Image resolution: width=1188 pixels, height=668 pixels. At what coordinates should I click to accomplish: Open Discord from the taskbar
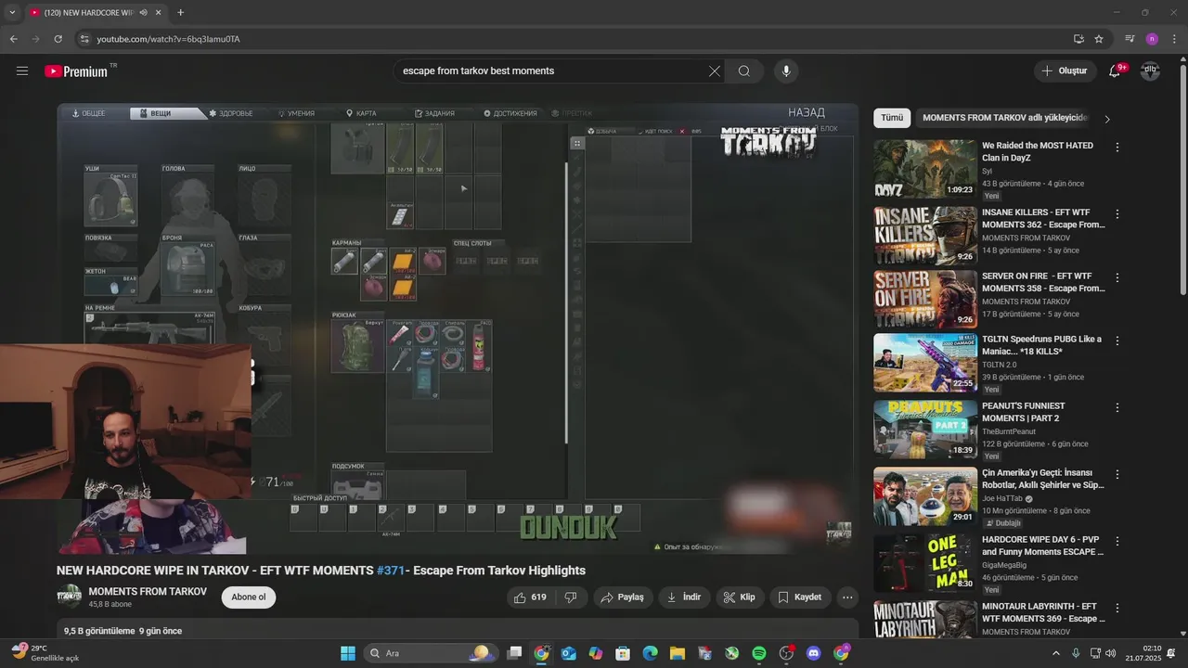pos(814,653)
